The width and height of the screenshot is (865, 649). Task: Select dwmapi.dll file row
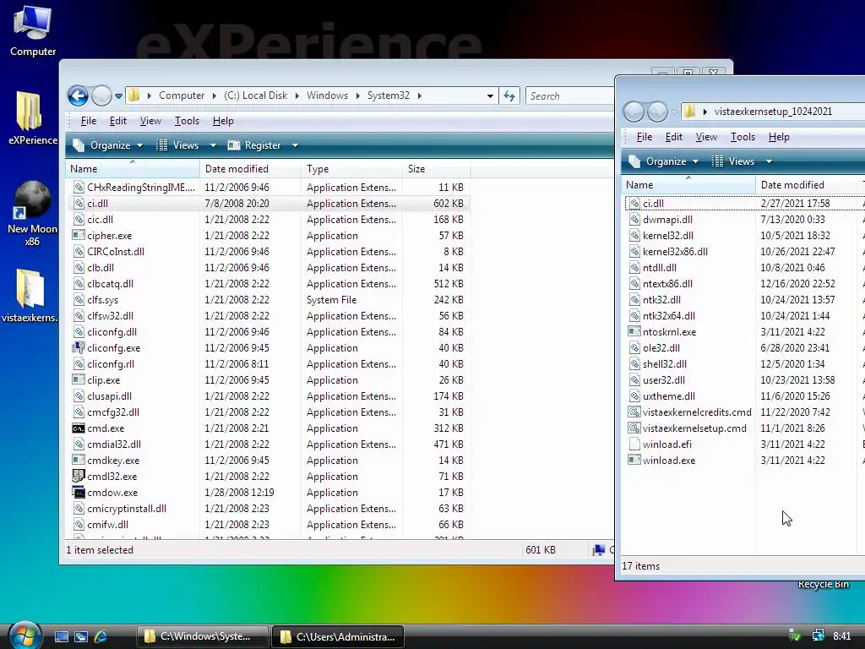tap(745, 220)
